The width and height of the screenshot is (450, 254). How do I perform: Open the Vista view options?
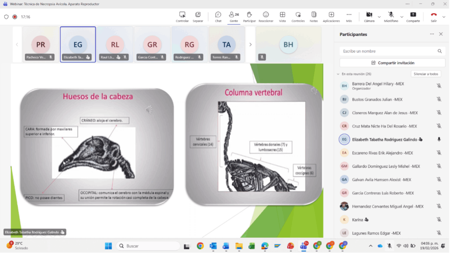(x=282, y=15)
